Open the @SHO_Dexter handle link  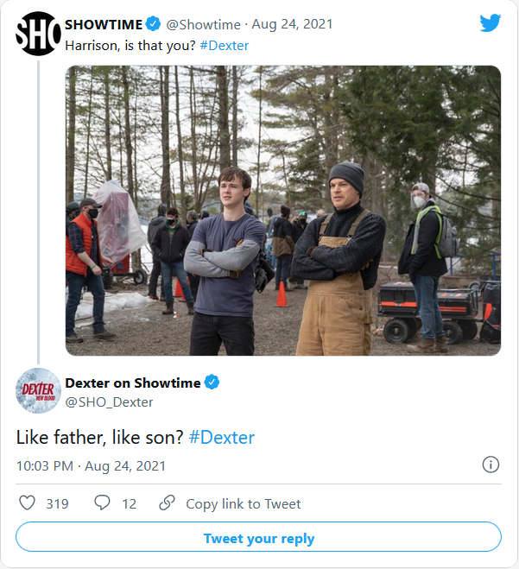(x=109, y=401)
